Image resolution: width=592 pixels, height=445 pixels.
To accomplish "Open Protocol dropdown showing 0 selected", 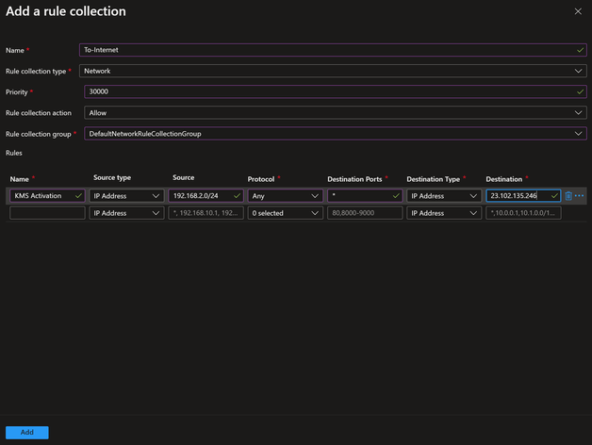I will (286, 213).
